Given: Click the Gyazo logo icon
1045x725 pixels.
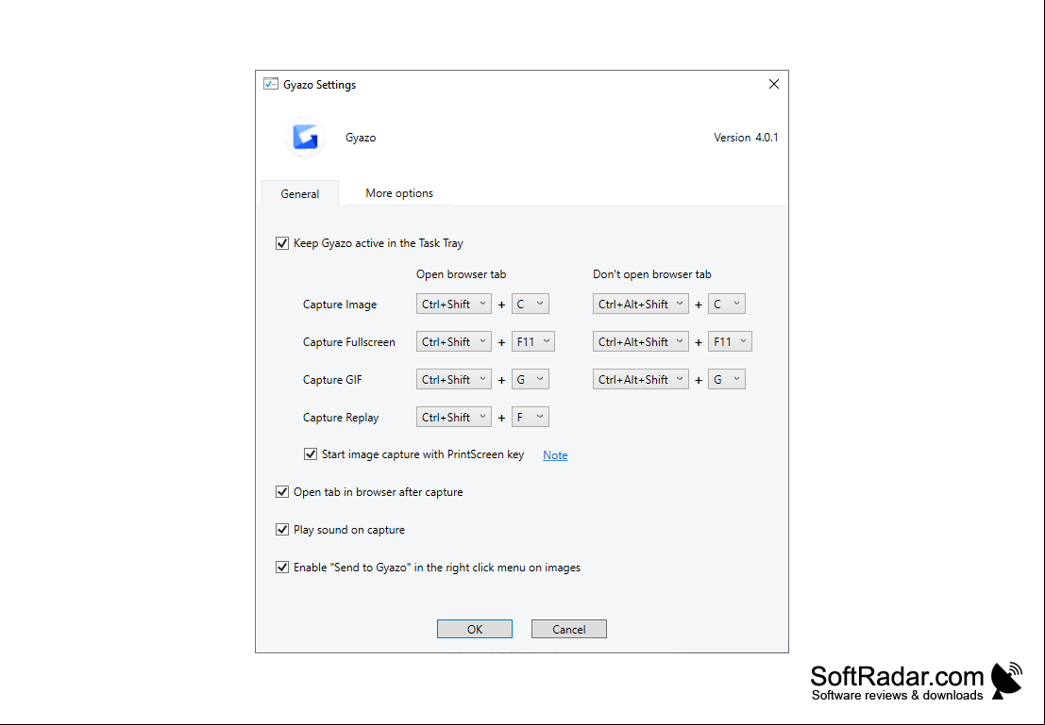Looking at the screenshot, I should click(305, 137).
